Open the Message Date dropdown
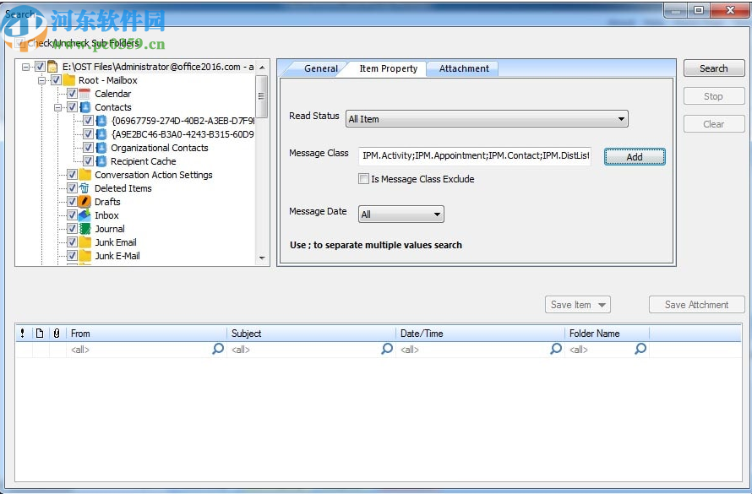This screenshot has height=494, width=752. (439, 214)
